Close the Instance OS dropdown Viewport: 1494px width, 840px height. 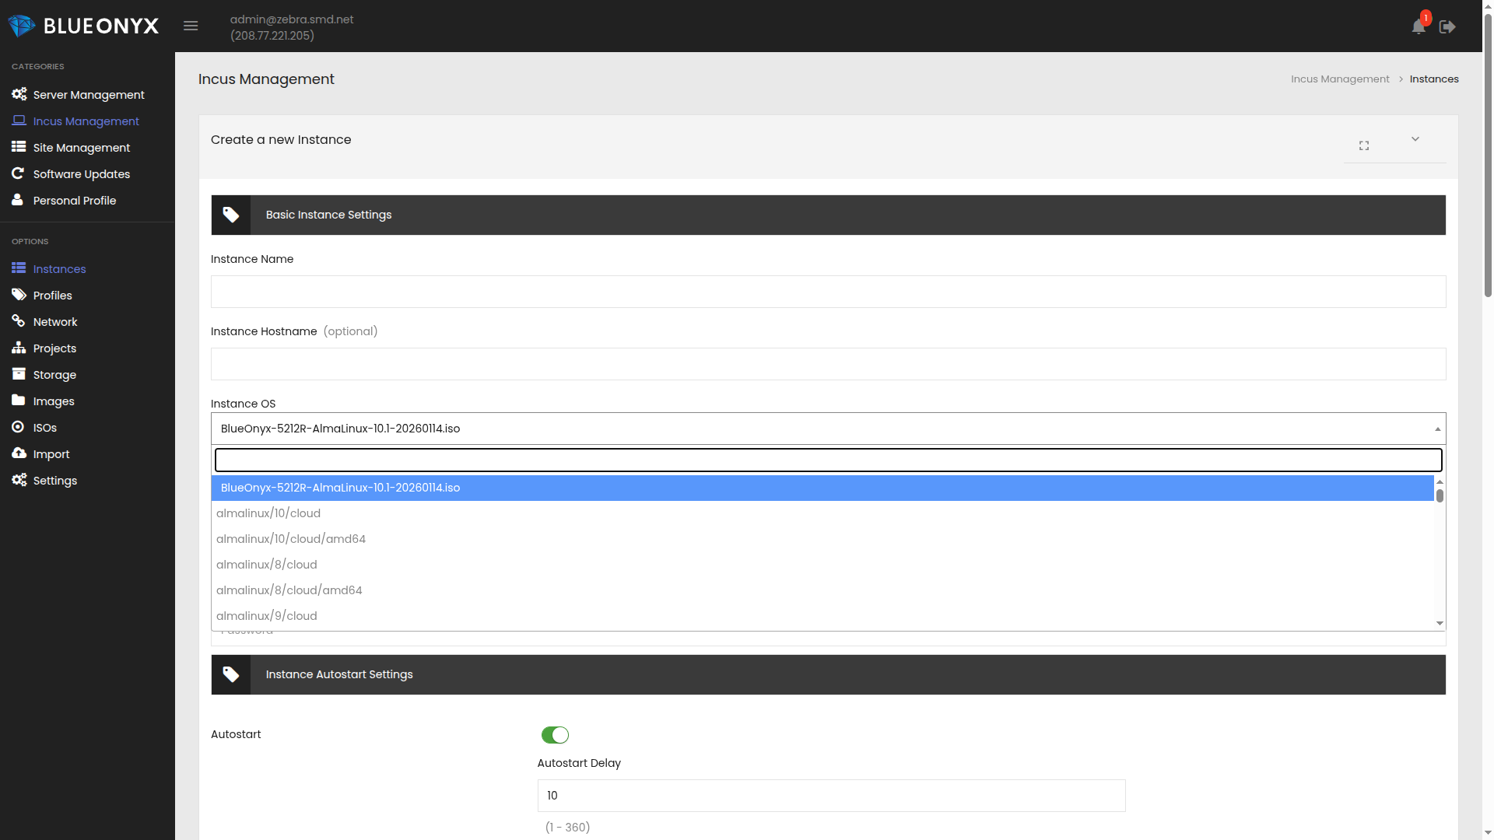(x=1437, y=429)
